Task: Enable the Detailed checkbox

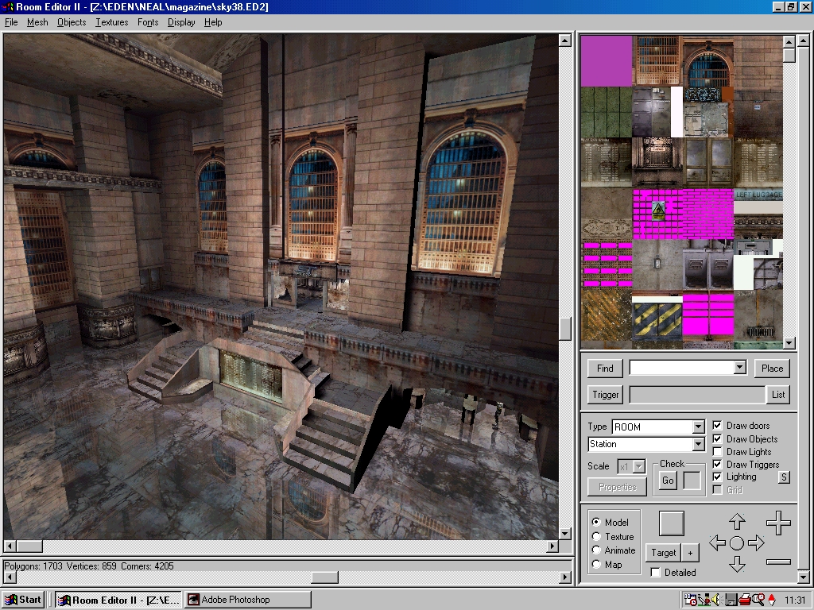Action: click(x=656, y=572)
